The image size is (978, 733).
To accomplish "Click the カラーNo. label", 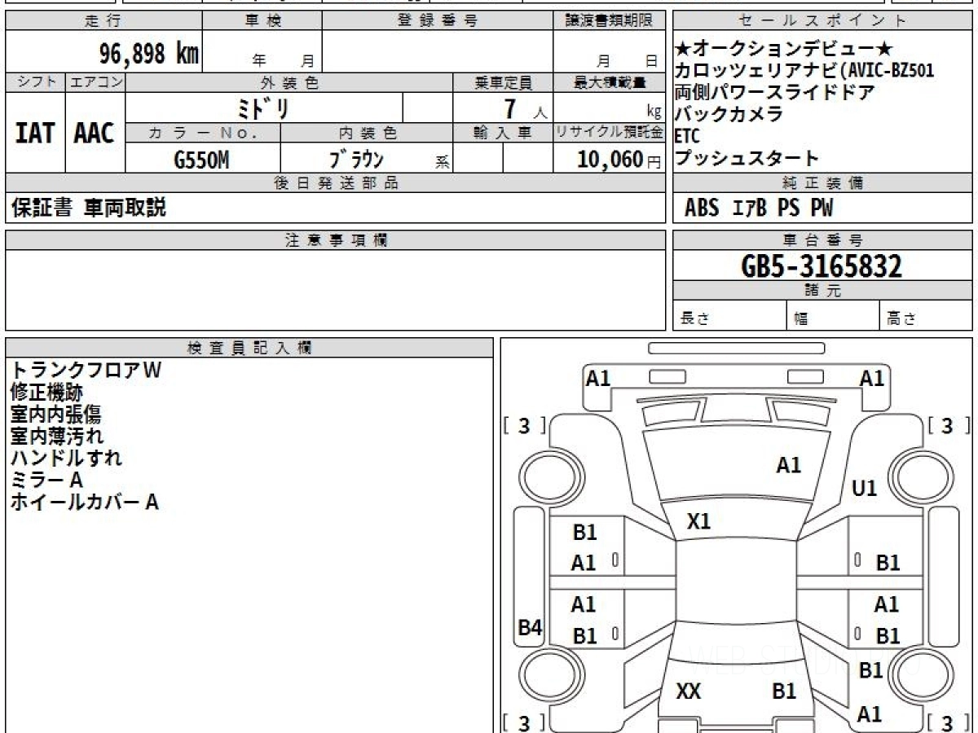I will click(x=204, y=133).
